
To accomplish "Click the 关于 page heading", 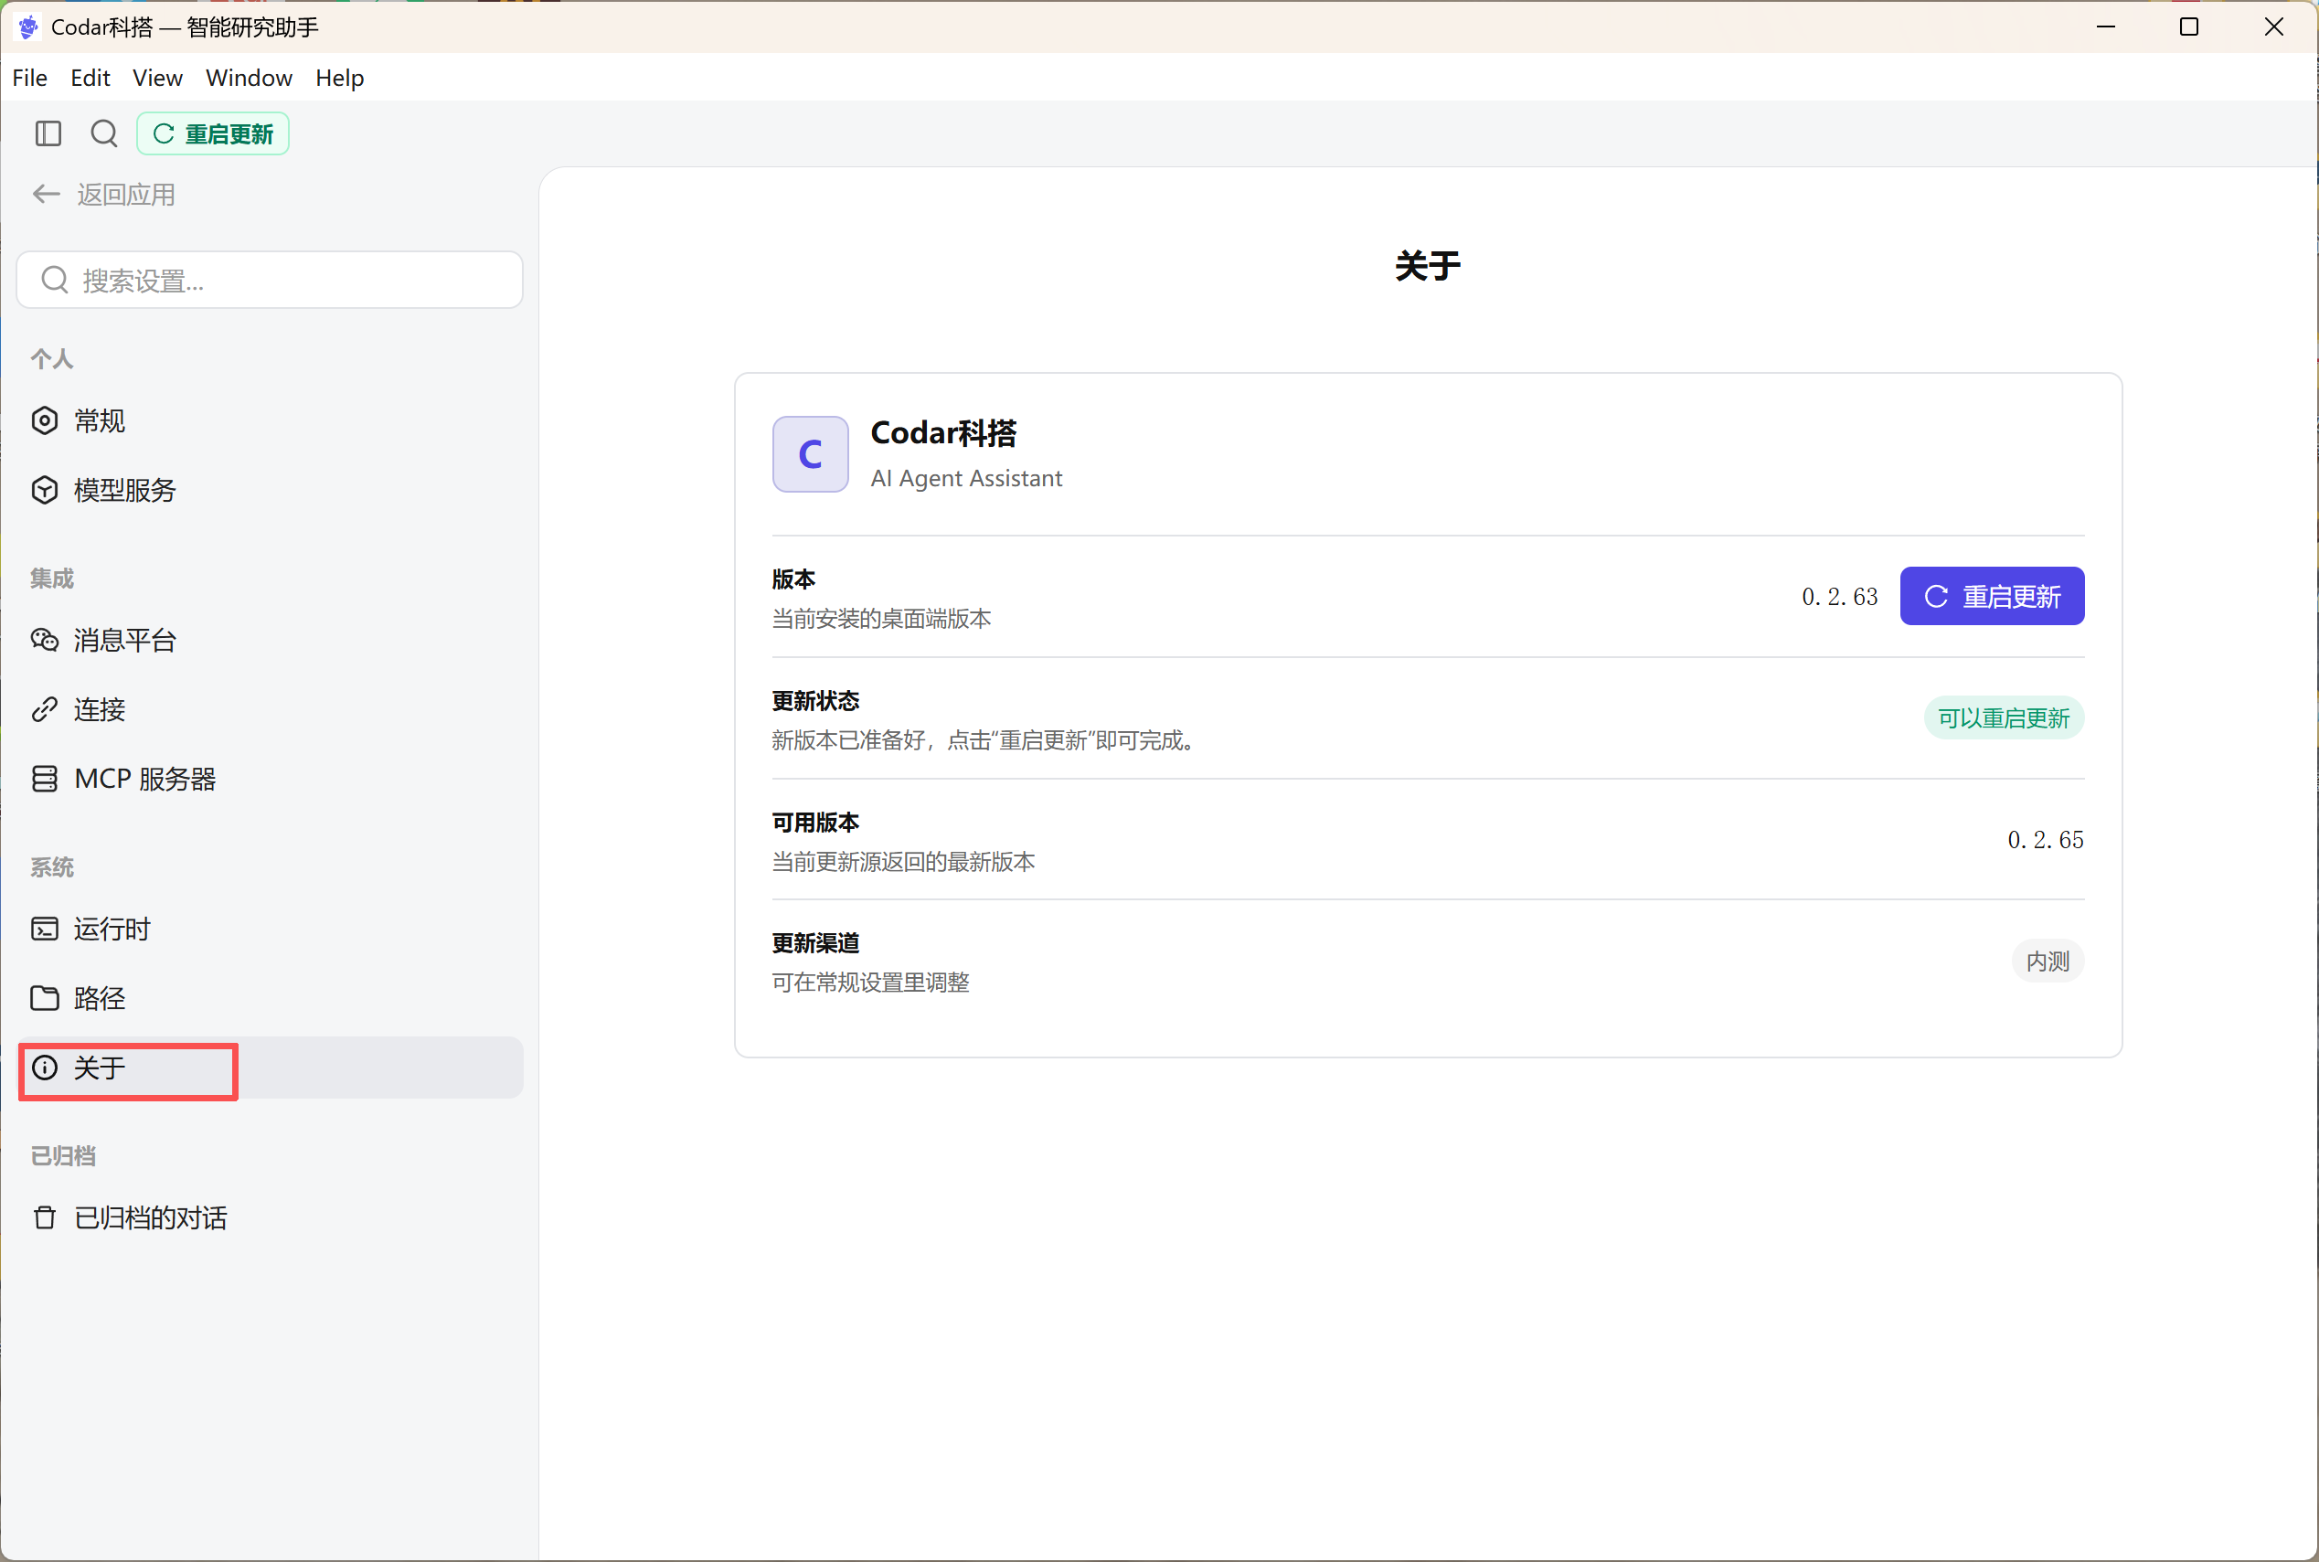I will [1429, 266].
